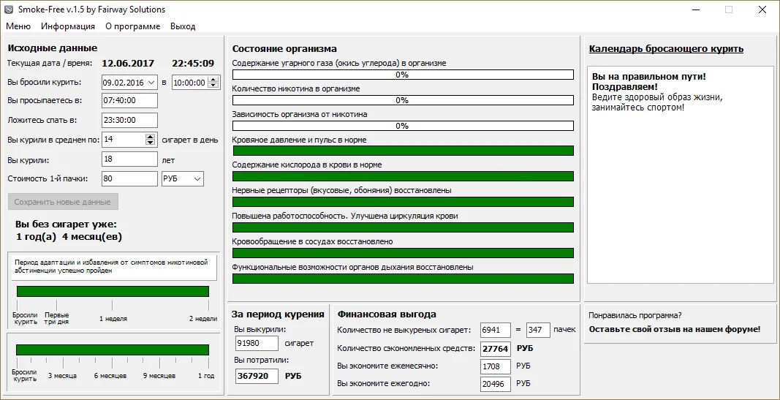Expand the quit date 09.02.2016 dropdown
The height and width of the screenshot is (400, 780).
151,83
